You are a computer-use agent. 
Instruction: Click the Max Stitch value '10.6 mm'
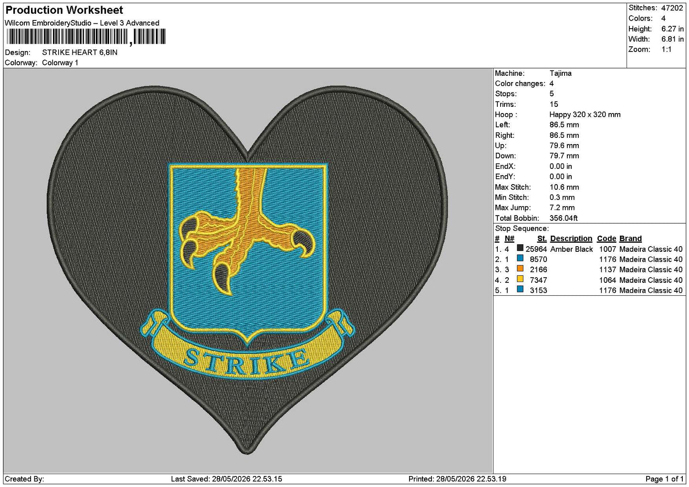click(x=564, y=187)
